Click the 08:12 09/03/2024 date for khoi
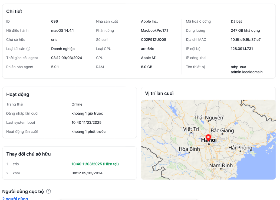Image resolution: width=280 pixels, height=200 pixels. click(x=87, y=173)
